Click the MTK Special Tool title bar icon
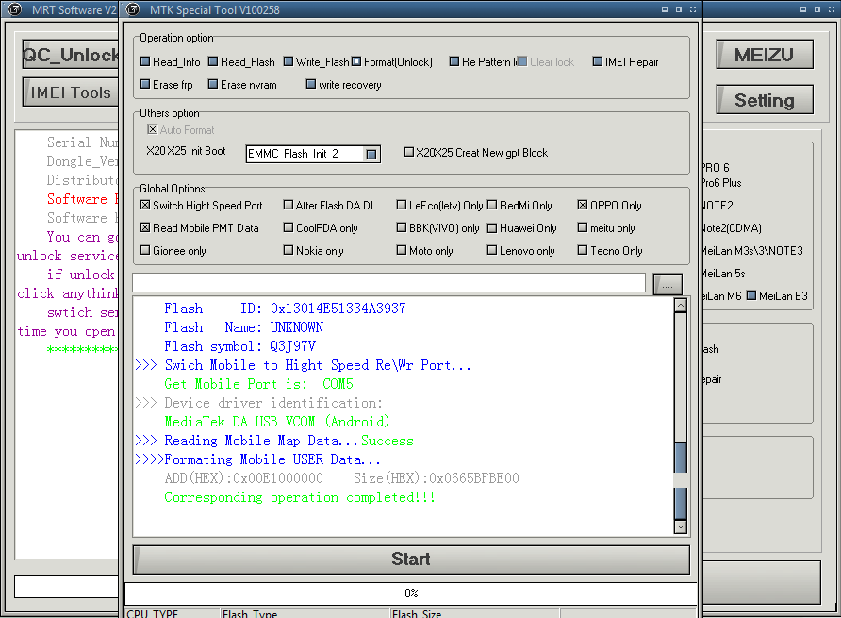This screenshot has width=841, height=618. tap(133, 9)
